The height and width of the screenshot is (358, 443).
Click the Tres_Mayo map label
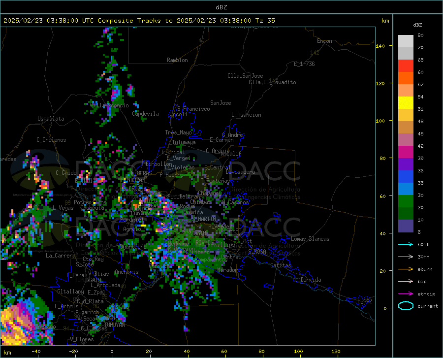178,132
